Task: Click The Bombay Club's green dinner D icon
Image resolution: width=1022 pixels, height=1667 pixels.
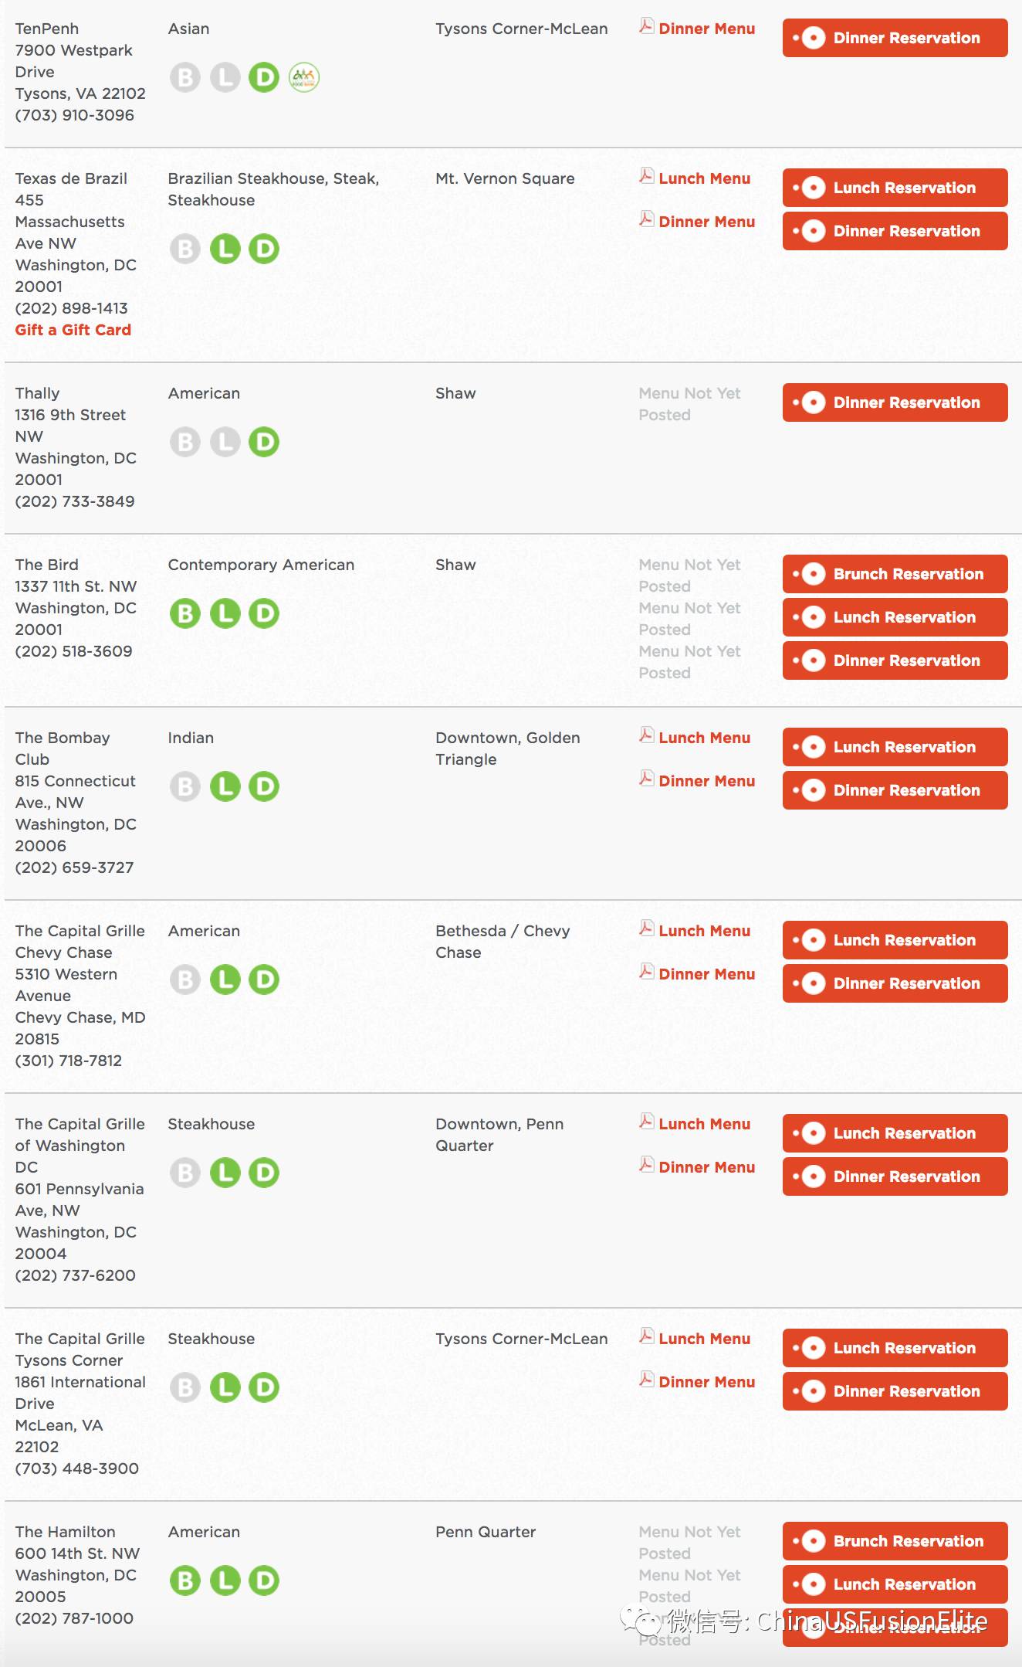Action: [x=264, y=786]
